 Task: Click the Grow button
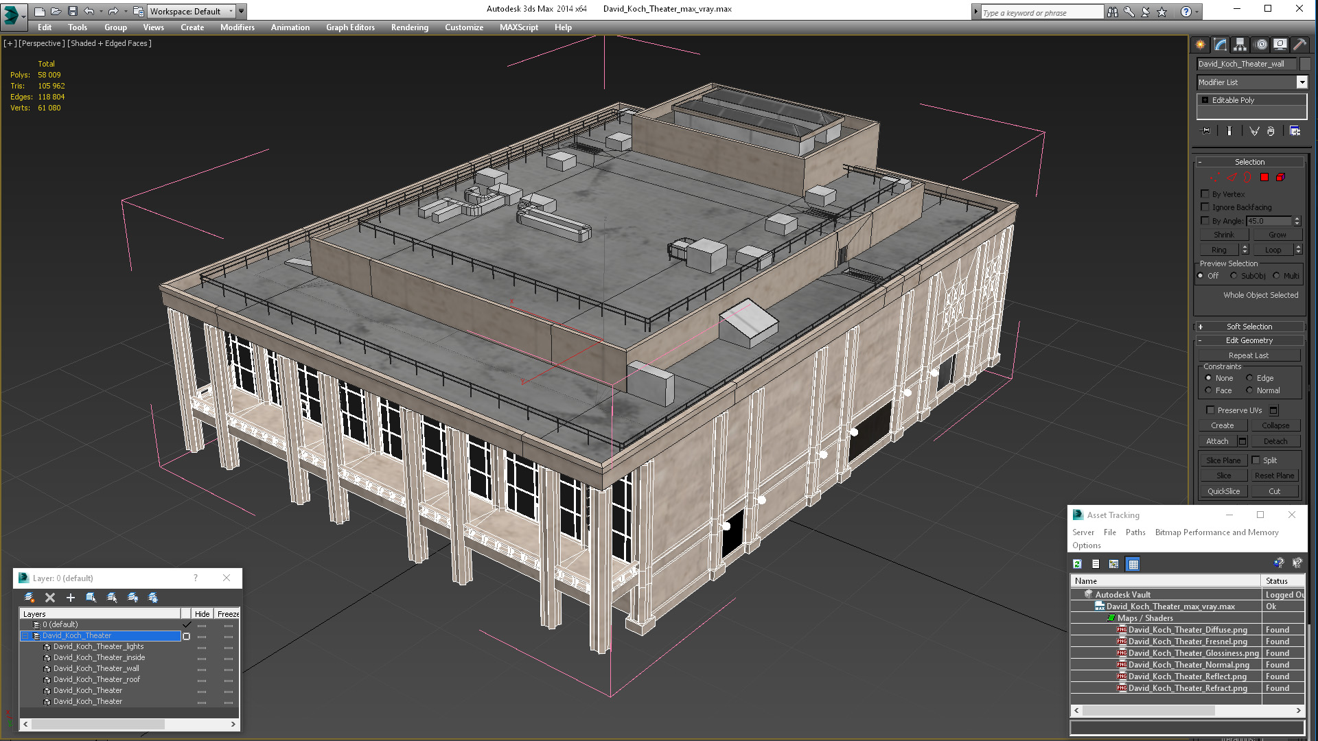click(1277, 235)
